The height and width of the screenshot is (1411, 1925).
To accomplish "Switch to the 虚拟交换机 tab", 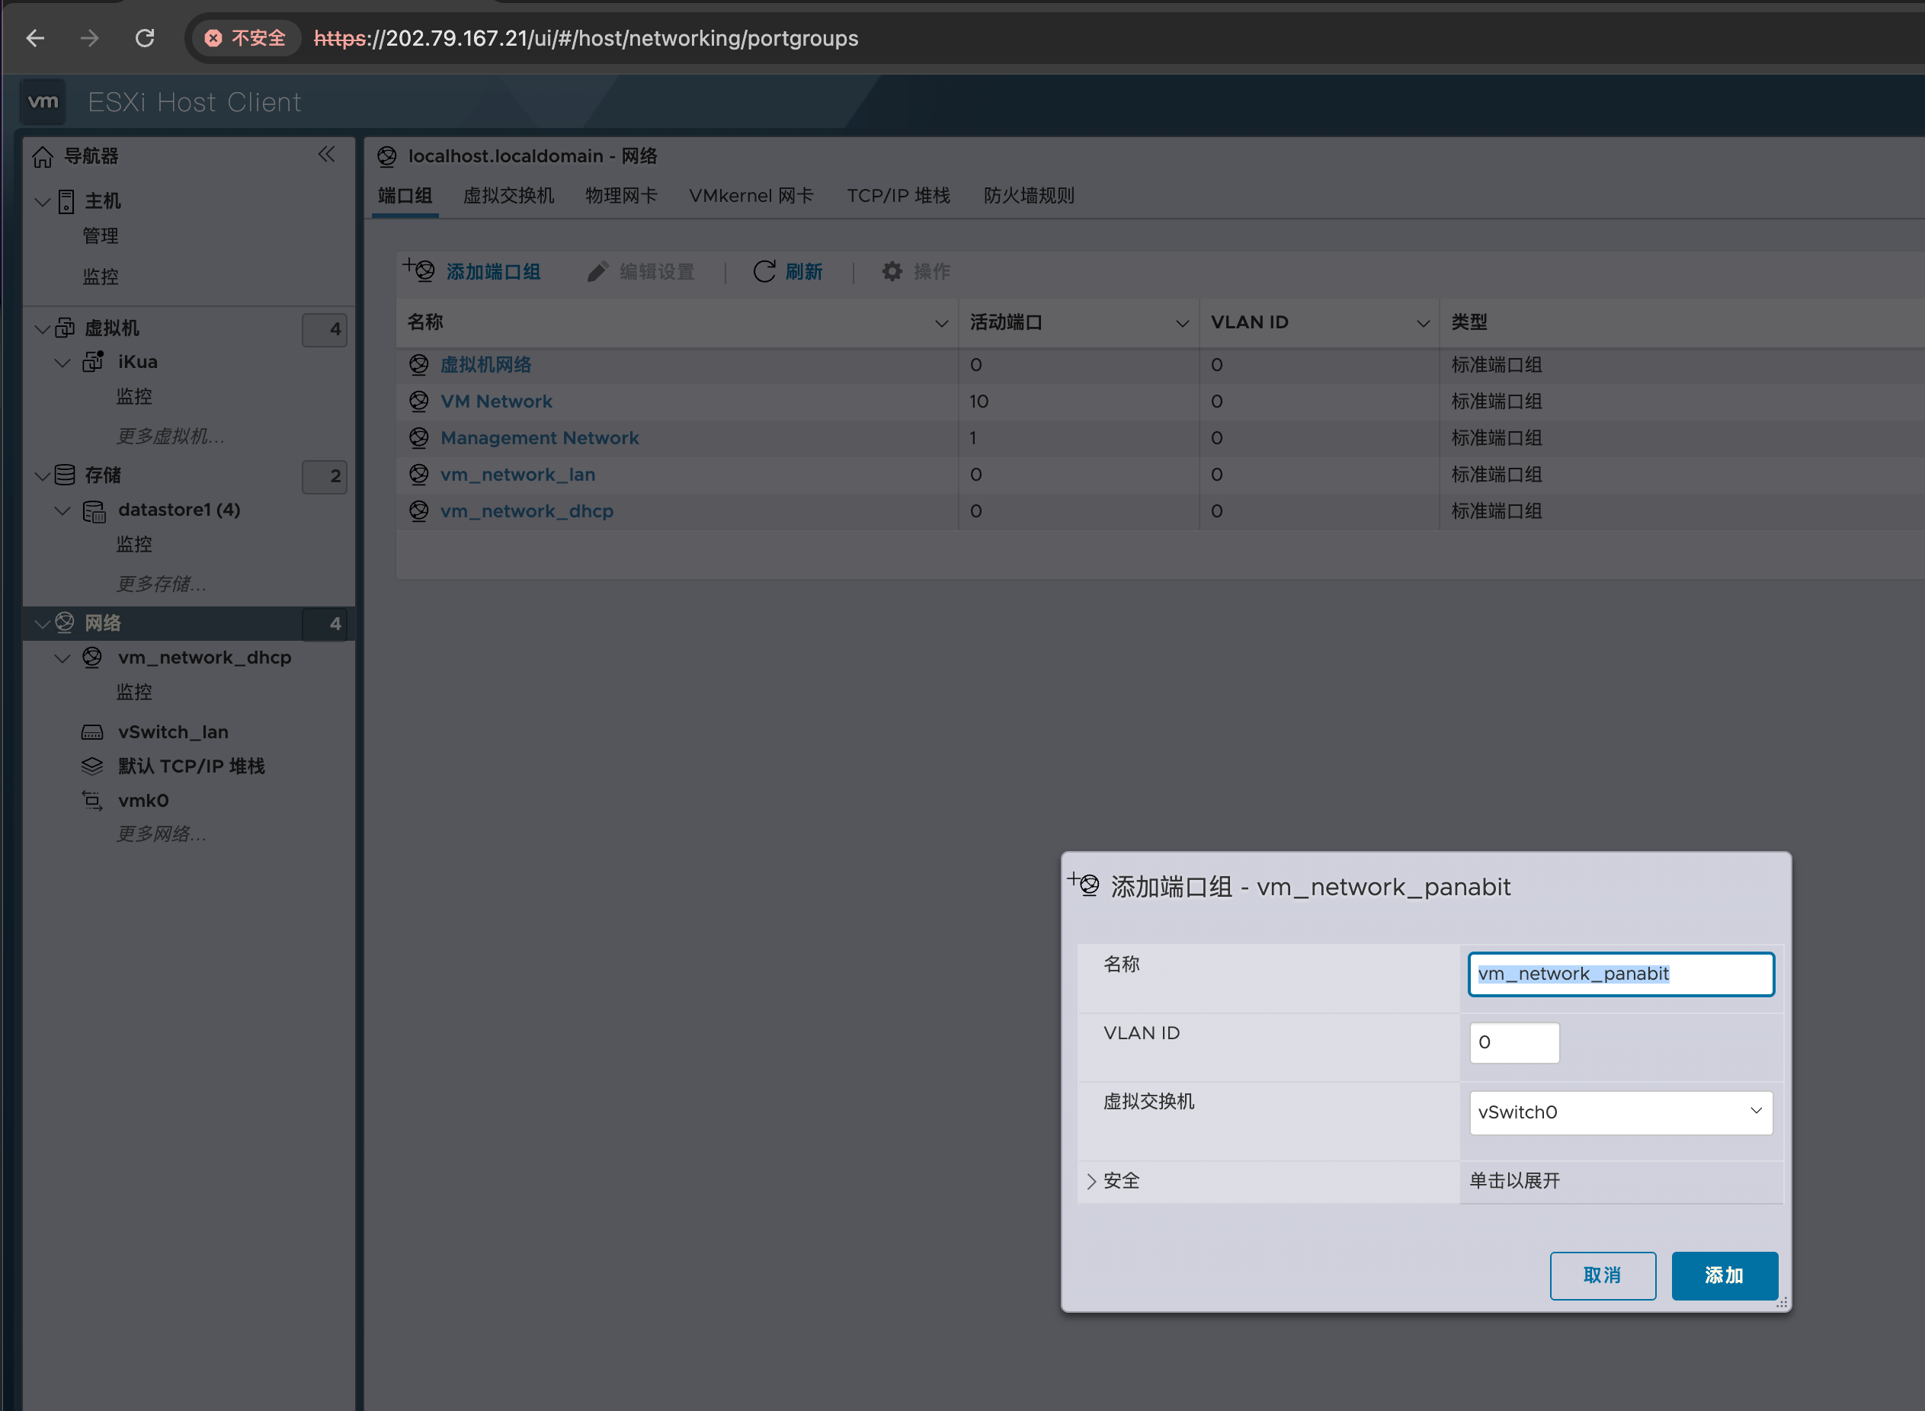I will 508,196.
